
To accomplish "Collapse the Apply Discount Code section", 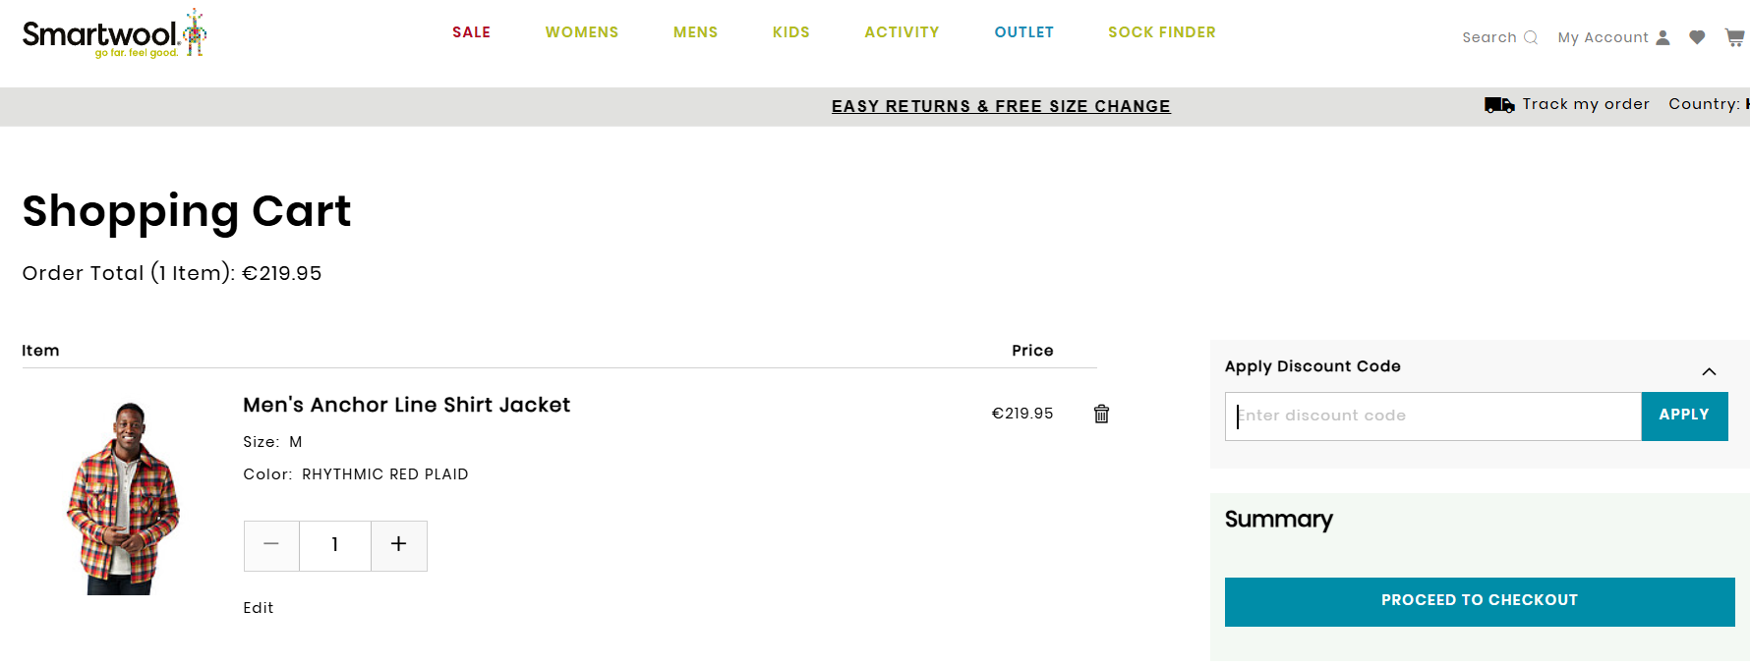I will pos(1709,371).
